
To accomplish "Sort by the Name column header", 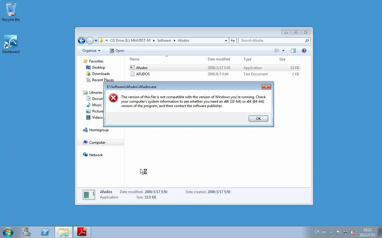I will pyautogui.click(x=167, y=59).
